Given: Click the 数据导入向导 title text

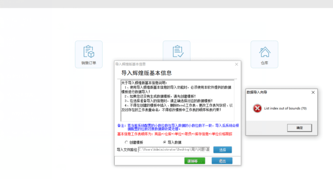Looking at the screenshot, I should tap(257, 92).
